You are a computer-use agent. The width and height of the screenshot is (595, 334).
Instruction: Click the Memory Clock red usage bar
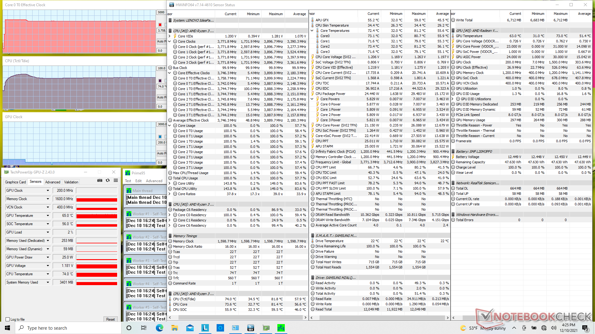(97, 199)
